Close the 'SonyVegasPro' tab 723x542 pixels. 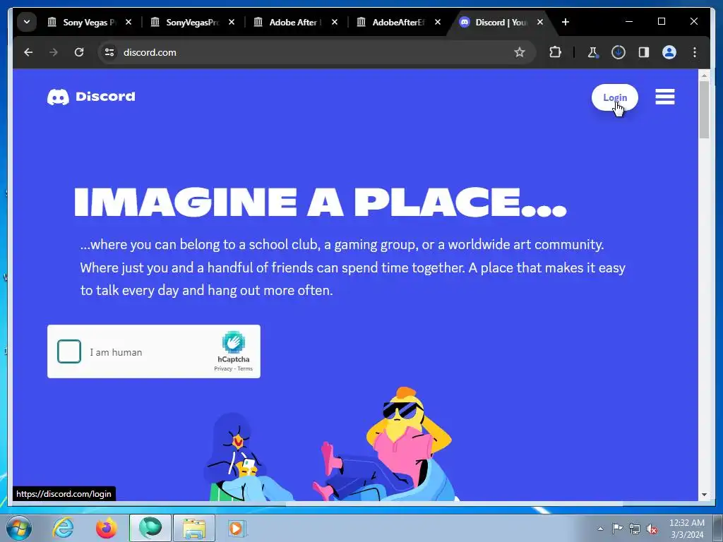[x=232, y=22]
